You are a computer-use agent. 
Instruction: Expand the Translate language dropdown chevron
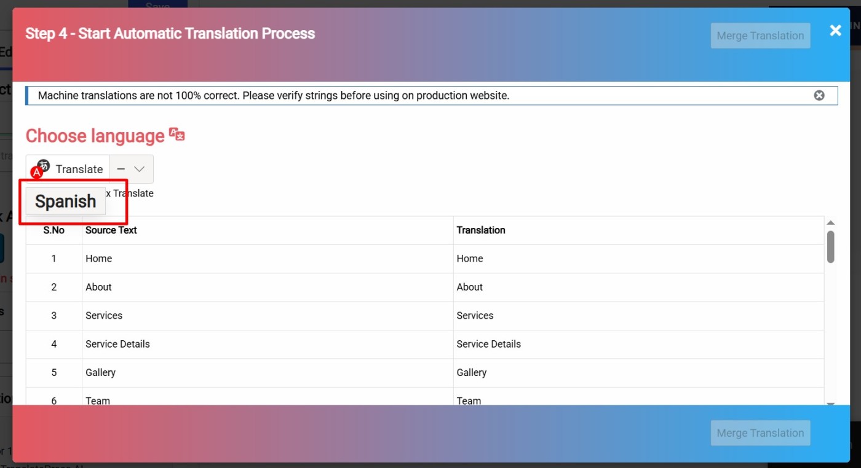(x=140, y=169)
